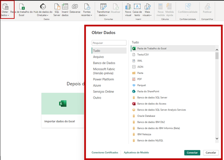Expand the Transformar dados dropdown arrow
Screen dimensions: 224x160
(x=107, y=15)
